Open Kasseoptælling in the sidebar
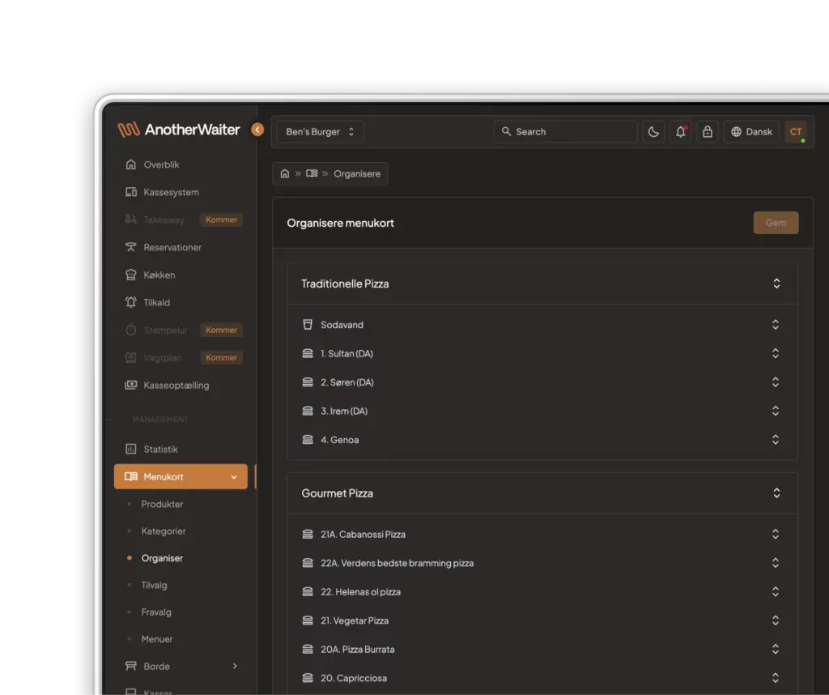829x695 pixels. [181, 385]
